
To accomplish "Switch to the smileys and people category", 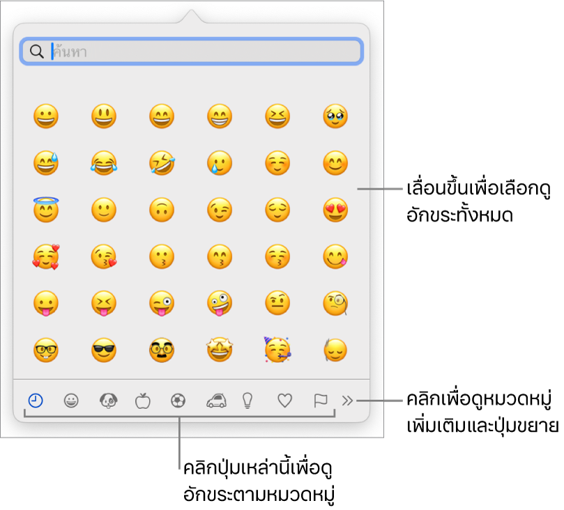I will pyautogui.click(x=71, y=400).
